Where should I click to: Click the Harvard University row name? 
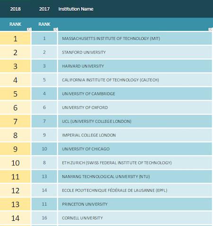pos(83,66)
